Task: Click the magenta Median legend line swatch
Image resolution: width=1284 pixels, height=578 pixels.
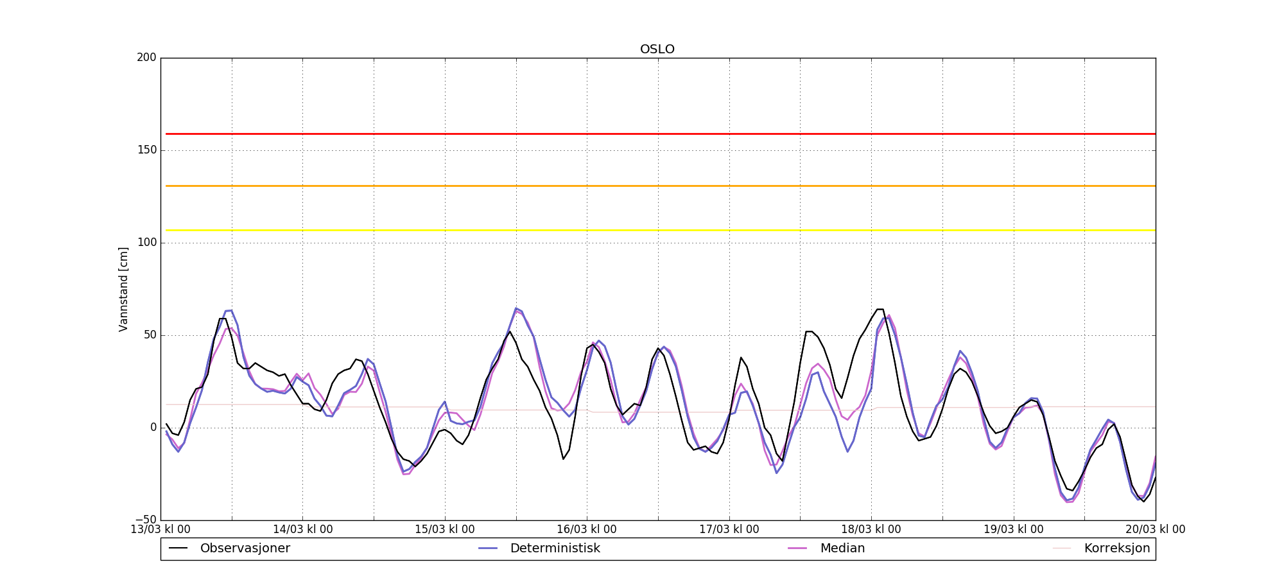Action: (x=798, y=548)
